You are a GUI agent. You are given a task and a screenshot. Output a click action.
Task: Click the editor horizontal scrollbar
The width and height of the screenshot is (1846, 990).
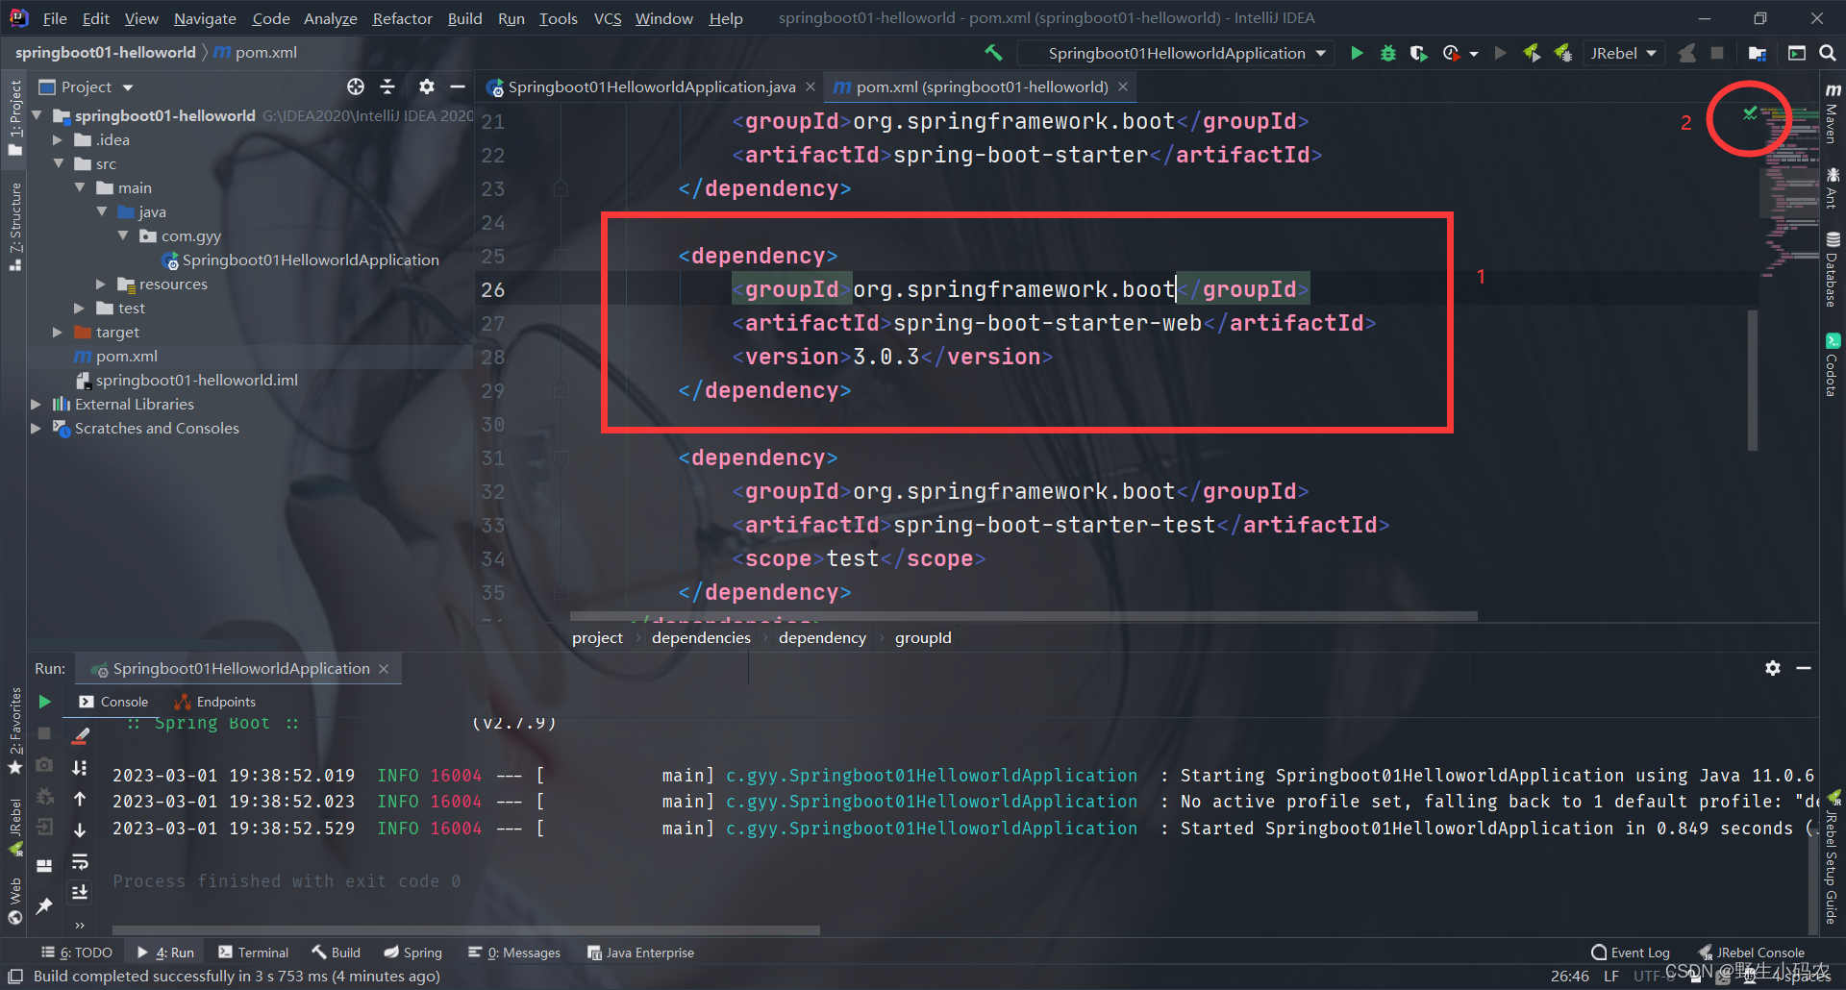click(x=1023, y=616)
